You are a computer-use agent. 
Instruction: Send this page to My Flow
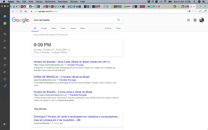pos(192,11)
